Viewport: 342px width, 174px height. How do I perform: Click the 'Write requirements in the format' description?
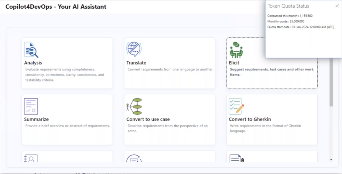click(266, 129)
